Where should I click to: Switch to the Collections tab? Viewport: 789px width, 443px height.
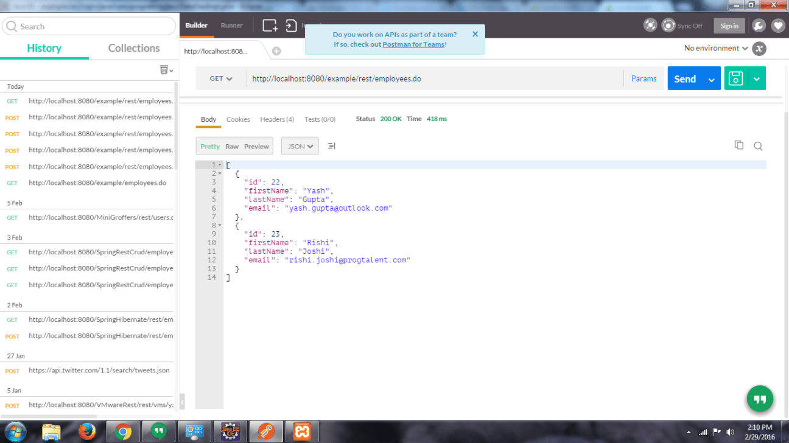tap(134, 48)
